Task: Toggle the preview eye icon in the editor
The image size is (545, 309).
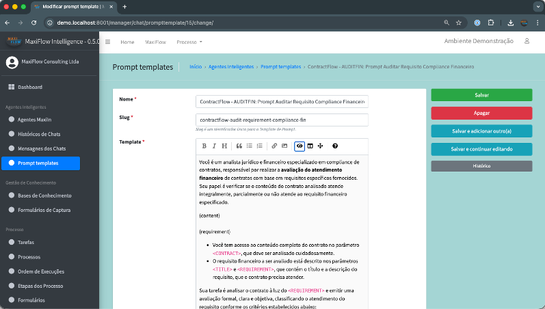Action: click(300, 146)
